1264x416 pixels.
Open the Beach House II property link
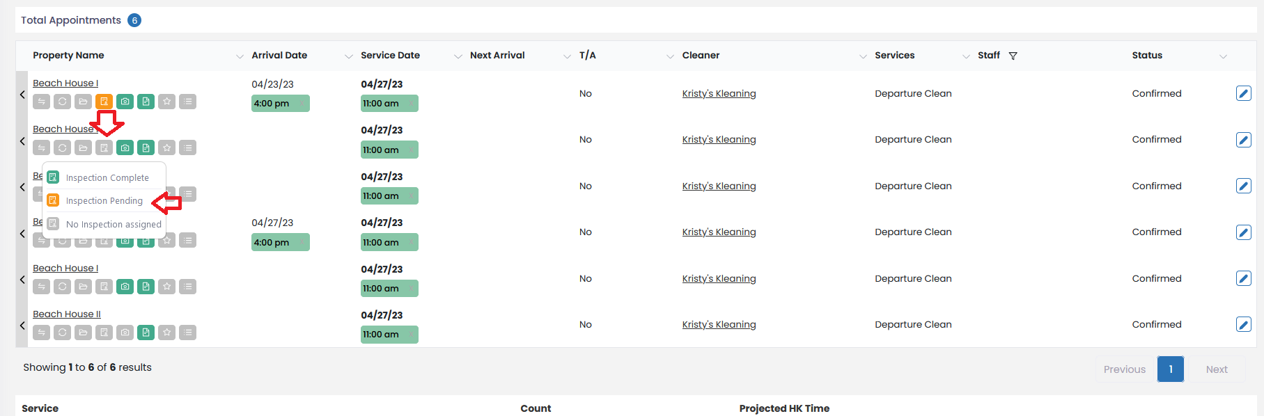(67, 314)
